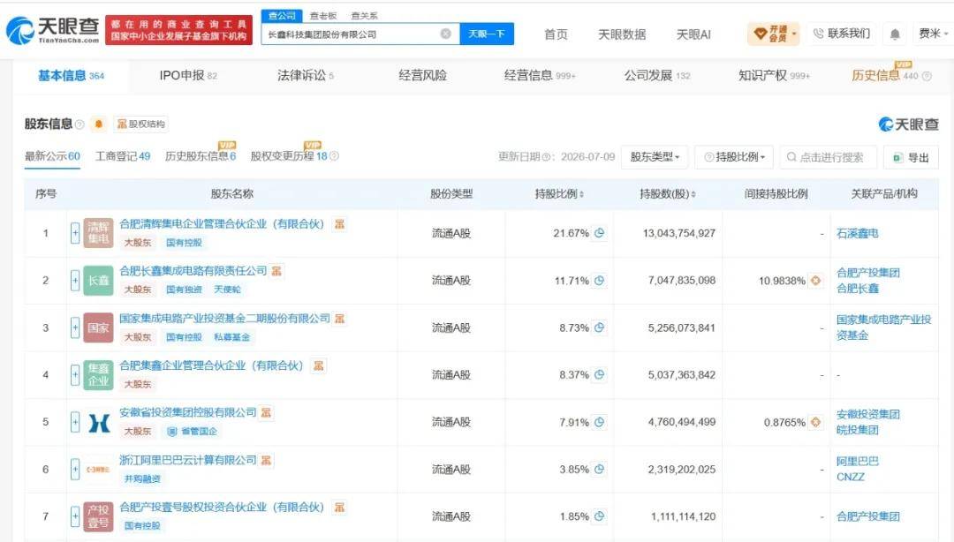Clear the company search field

click(446, 34)
